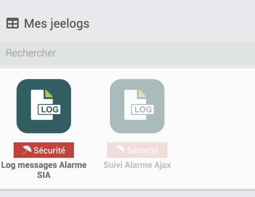Click the word "jeelogs" in the heading
Viewport: 255px width, 197px height.
pyautogui.click(x=69, y=24)
